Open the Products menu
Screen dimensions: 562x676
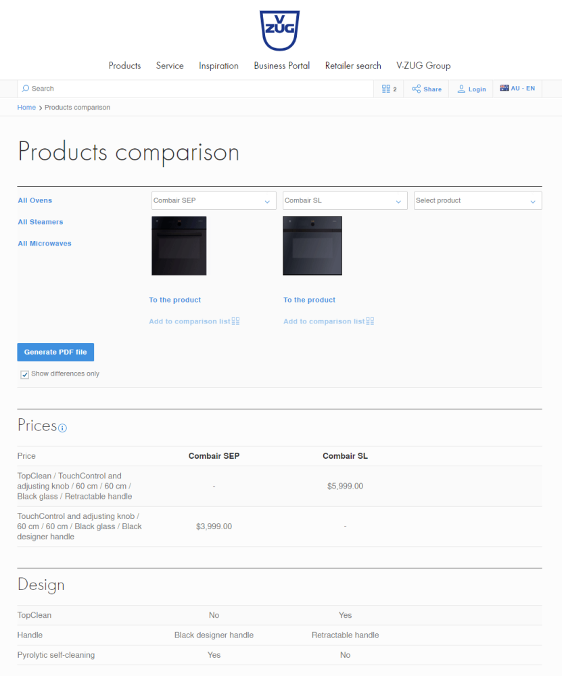124,66
